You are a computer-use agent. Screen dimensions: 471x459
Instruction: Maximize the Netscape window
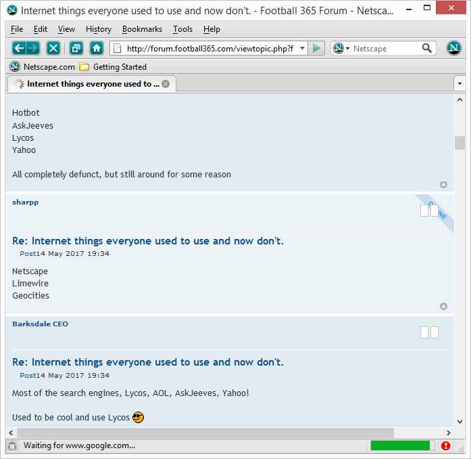[427, 8]
